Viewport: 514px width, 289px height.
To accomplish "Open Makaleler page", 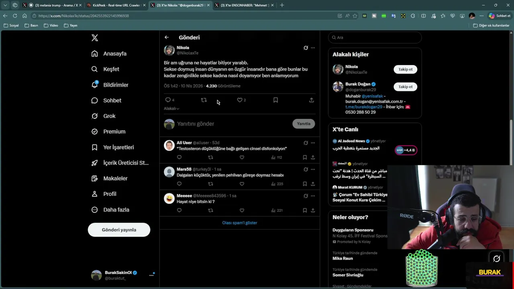I will (110, 178).
